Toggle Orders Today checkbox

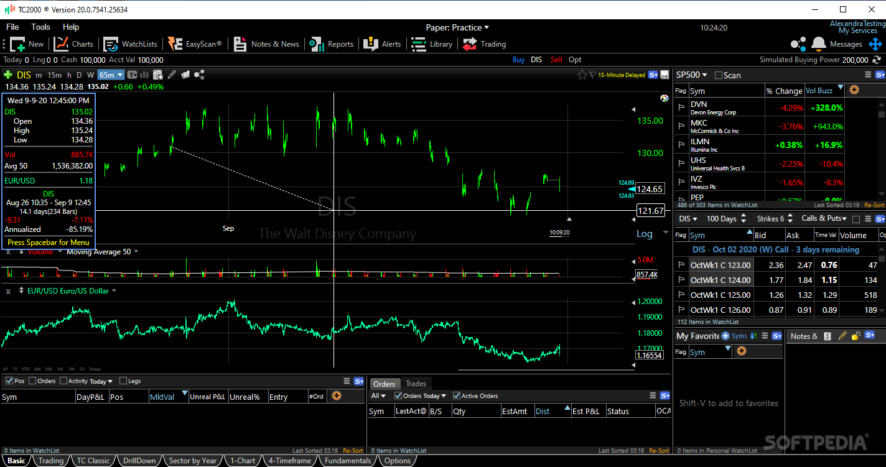point(398,395)
